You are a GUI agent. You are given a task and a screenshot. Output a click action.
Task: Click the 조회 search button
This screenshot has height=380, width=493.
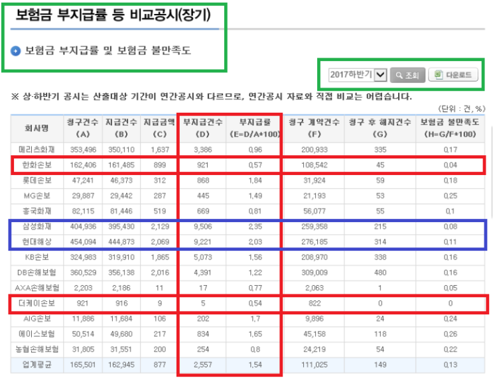[407, 76]
